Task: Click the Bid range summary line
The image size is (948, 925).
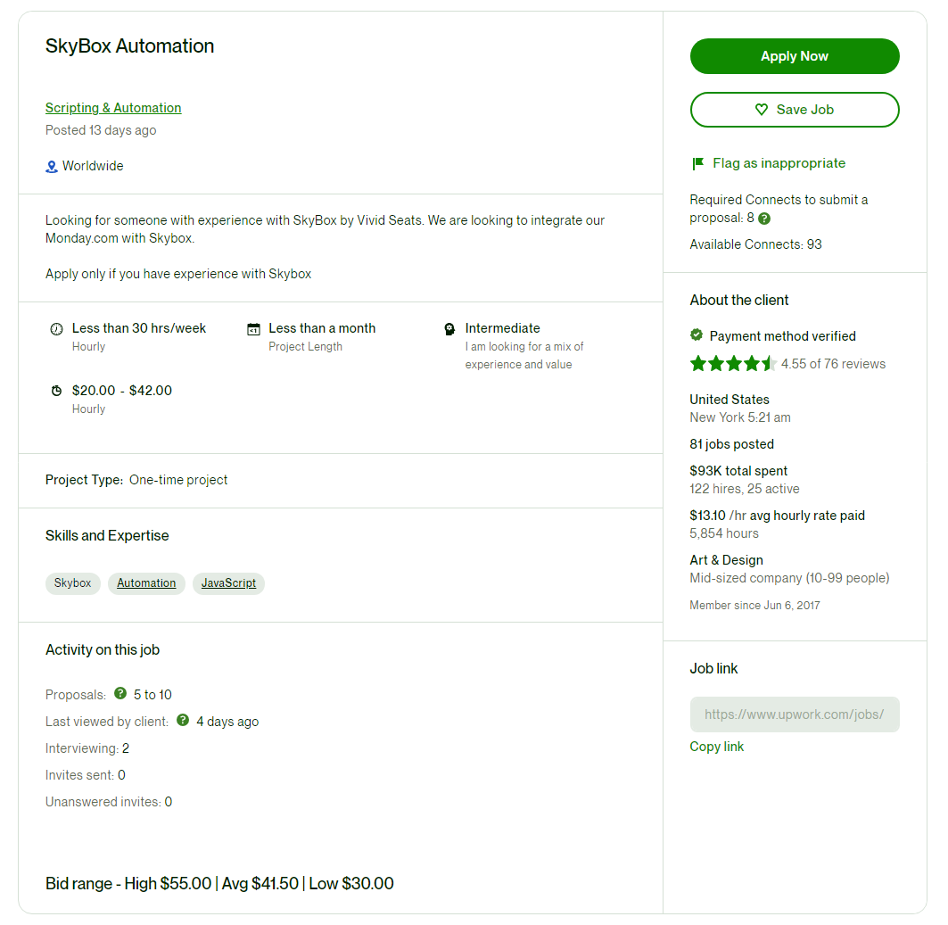Action: (219, 884)
